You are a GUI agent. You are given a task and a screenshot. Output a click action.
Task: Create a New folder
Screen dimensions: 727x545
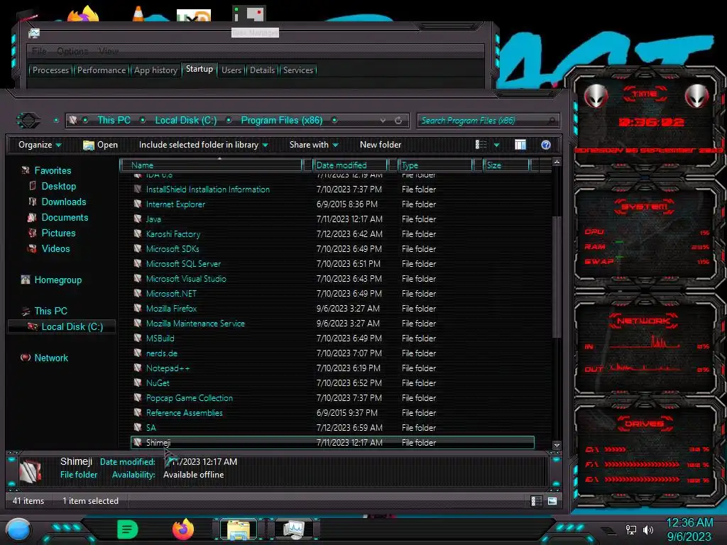[381, 145]
